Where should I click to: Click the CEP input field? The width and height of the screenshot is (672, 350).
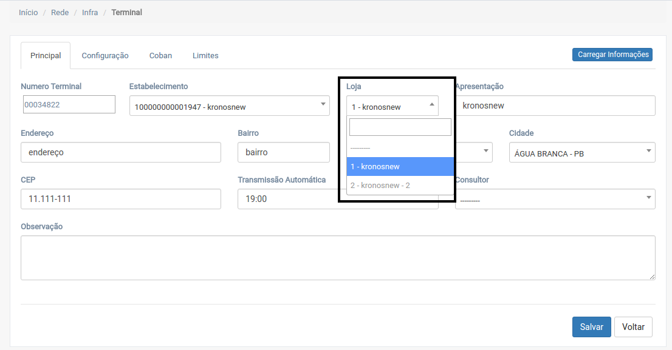point(120,198)
